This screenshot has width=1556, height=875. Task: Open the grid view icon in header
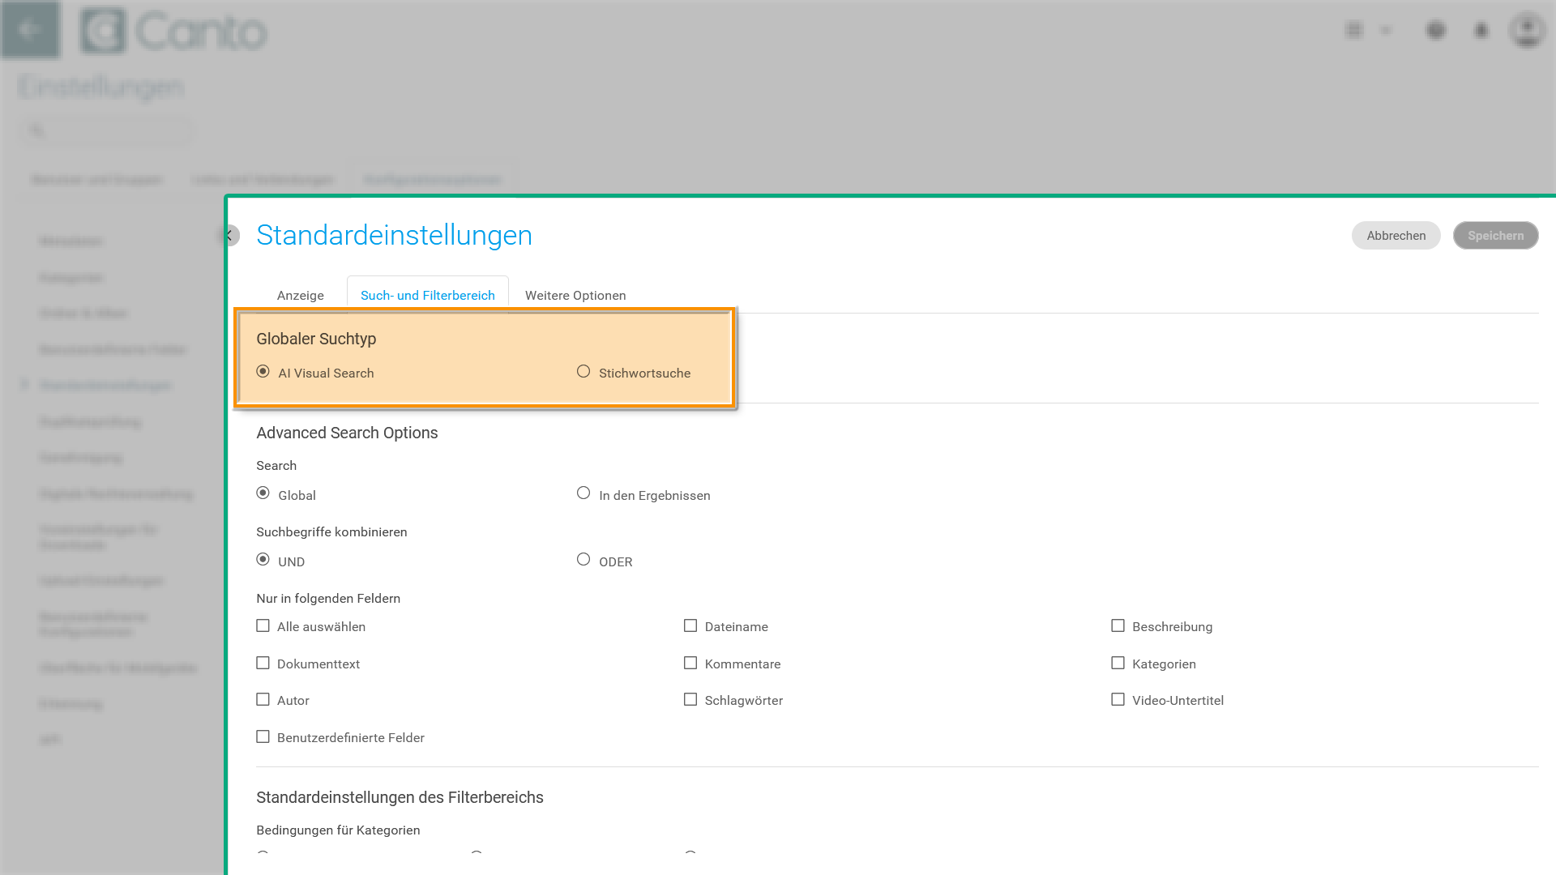(1353, 31)
